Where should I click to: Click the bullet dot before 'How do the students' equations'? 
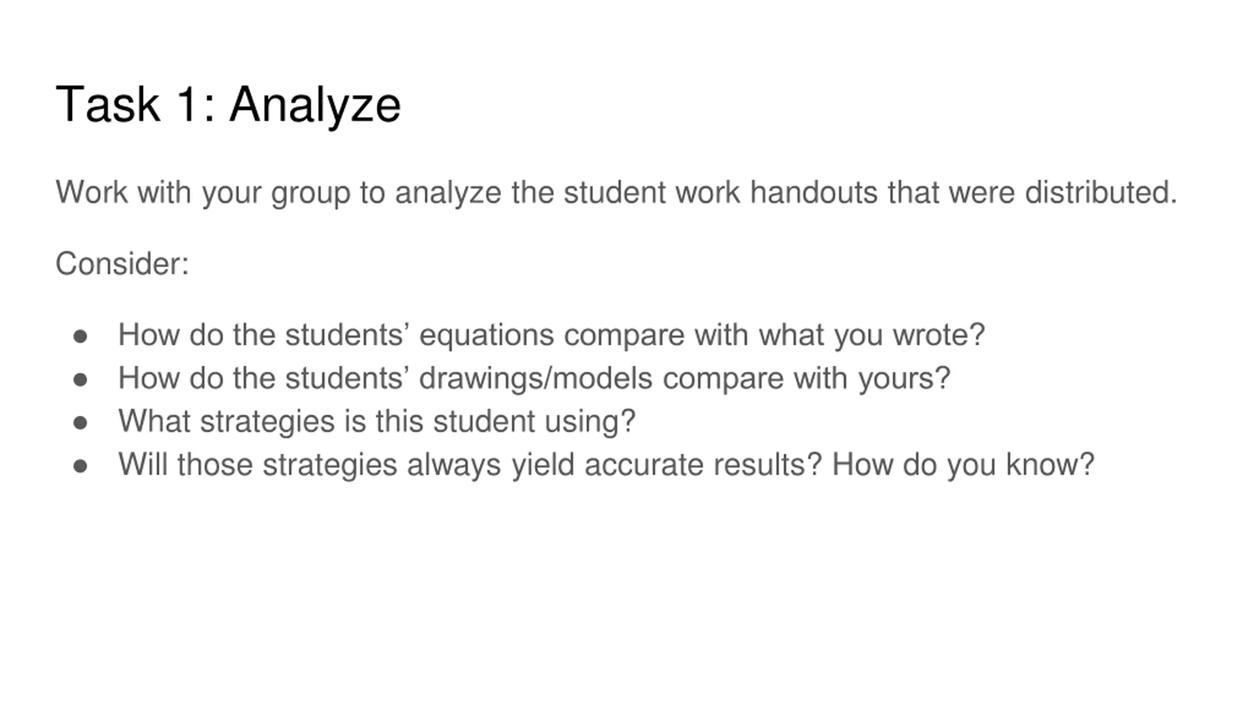[x=80, y=337]
